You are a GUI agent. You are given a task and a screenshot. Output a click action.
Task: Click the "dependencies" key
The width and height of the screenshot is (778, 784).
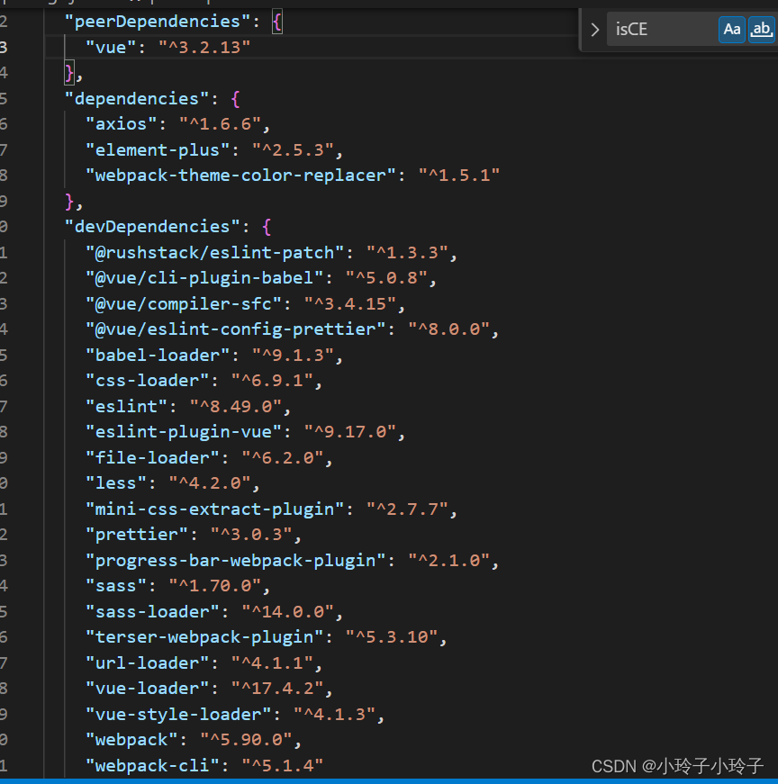click(x=137, y=99)
